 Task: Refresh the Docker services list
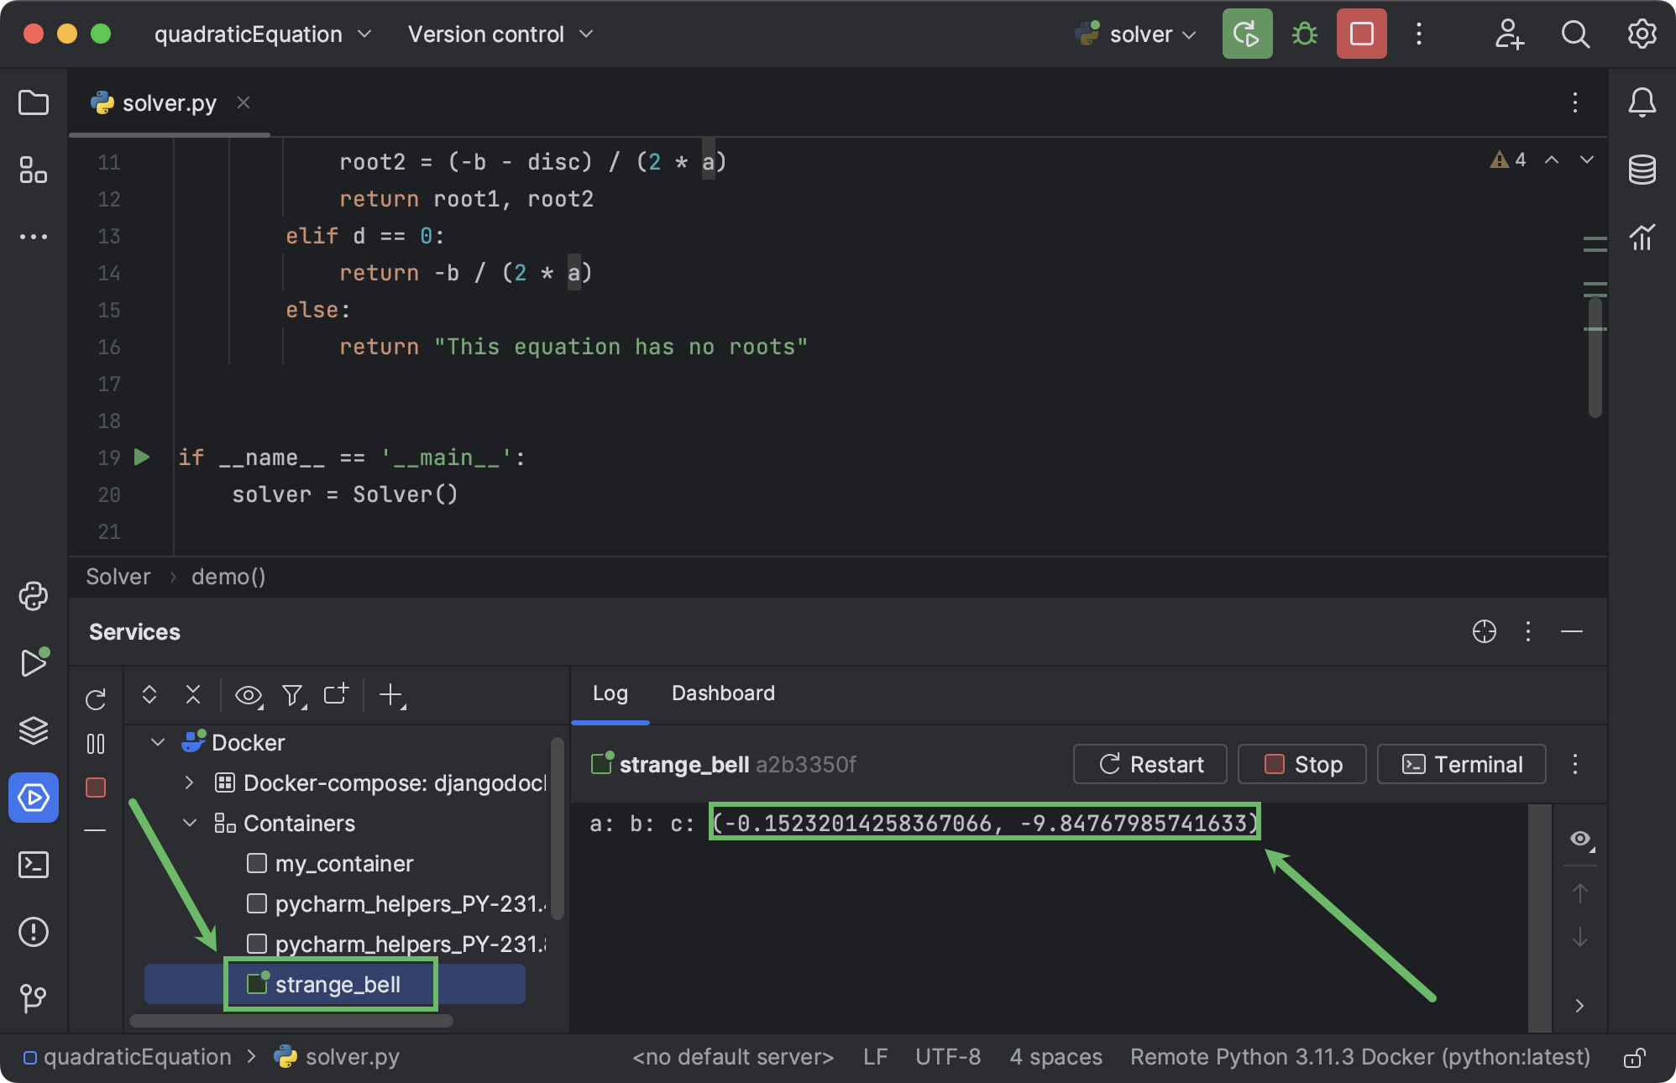(96, 698)
